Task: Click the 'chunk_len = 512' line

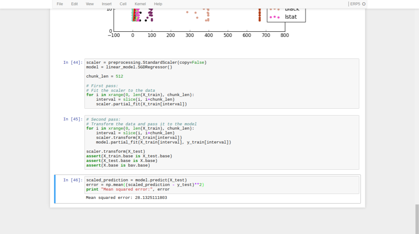Action: (x=105, y=76)
